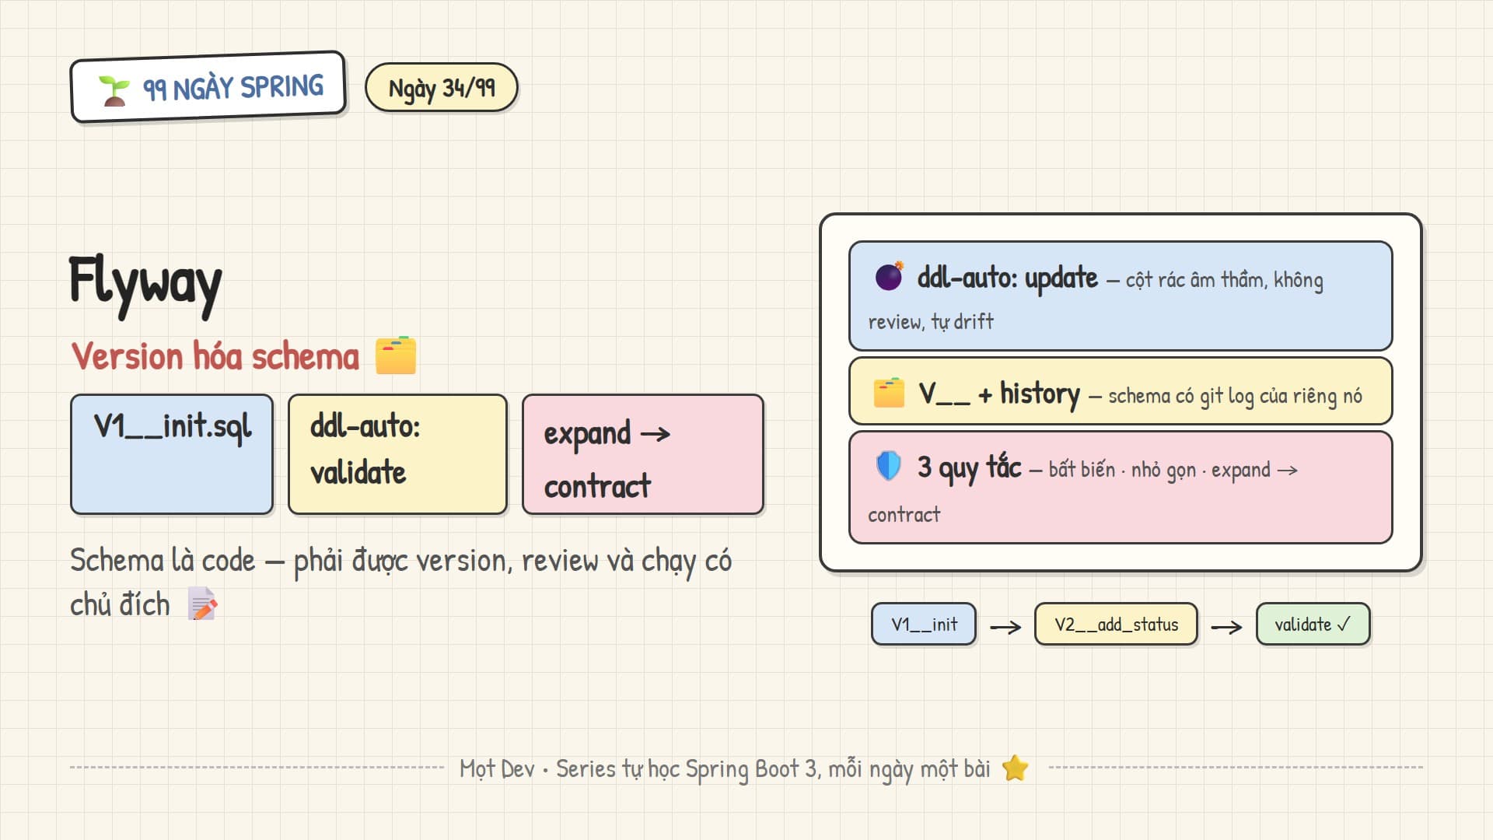Click the text "bất biến · nhỏ gọn"

click(1122, 470)
